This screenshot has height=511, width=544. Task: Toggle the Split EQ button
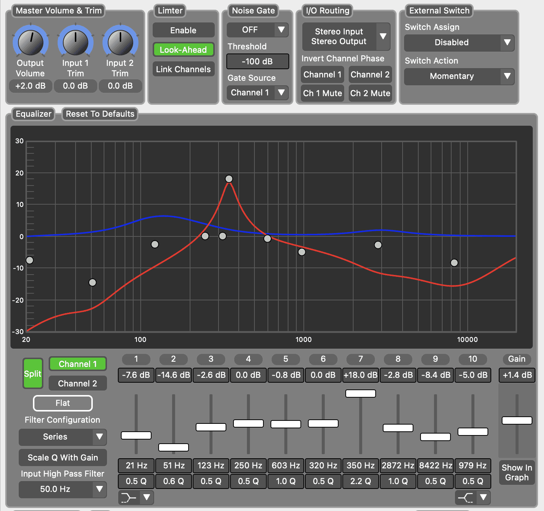click(x=33, y=374)
